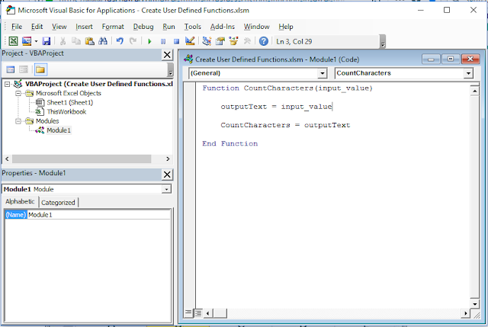Click code window scroll right arrow
The width and height of the screenshot is (488, 327).
[x=465, y=313]
